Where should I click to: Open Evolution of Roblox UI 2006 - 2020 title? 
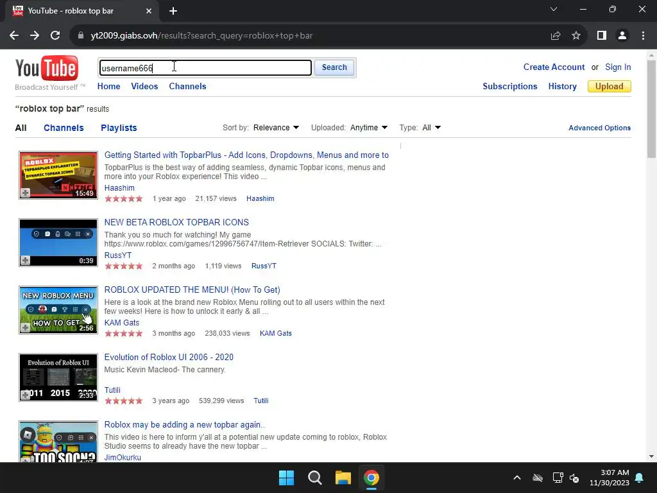pyautogui.click(x=169, y=357)
